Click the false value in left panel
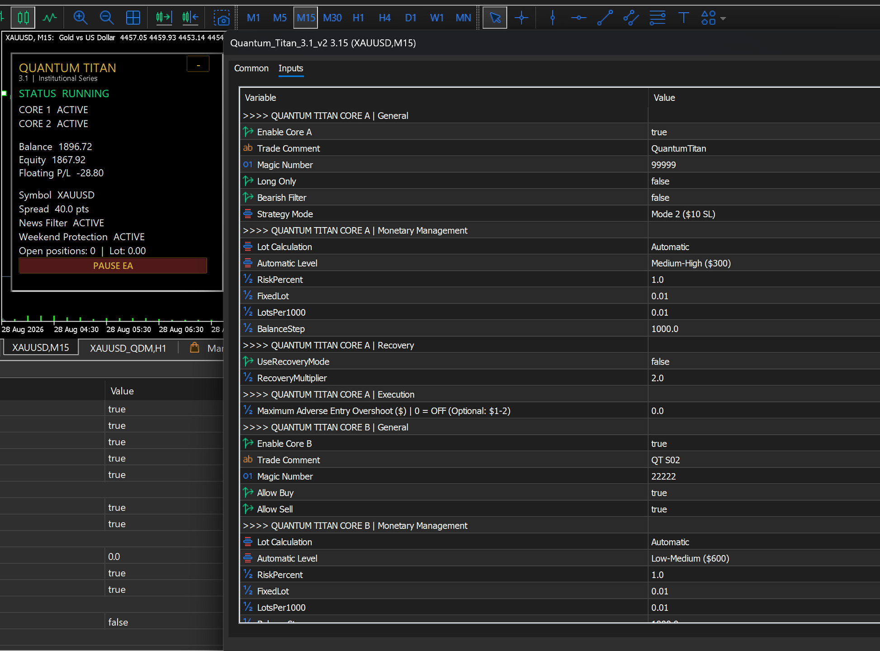 pos(118,622)
